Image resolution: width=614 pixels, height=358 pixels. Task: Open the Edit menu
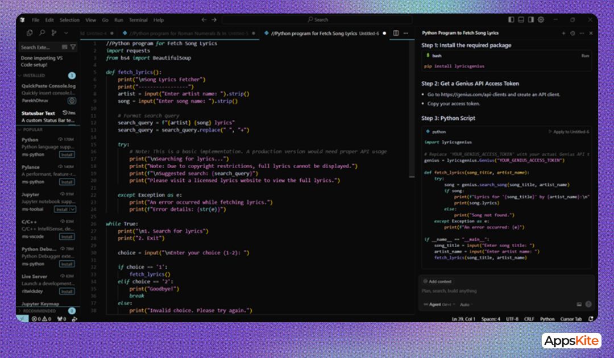pos(49,20)
